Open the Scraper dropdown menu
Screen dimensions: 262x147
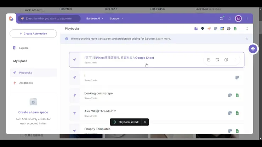tap(116, 18)
